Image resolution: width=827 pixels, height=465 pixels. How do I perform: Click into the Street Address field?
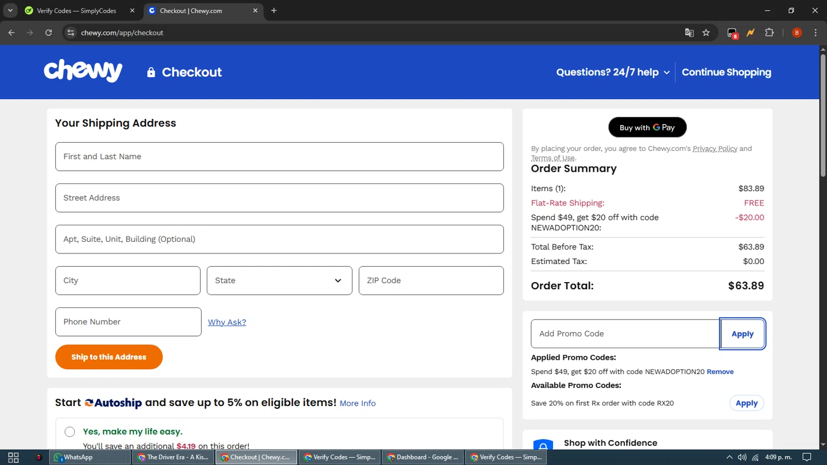click(280, 198)
